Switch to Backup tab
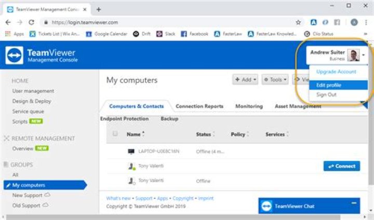Viewport: 374px width, 220px height. coord(169,119)
